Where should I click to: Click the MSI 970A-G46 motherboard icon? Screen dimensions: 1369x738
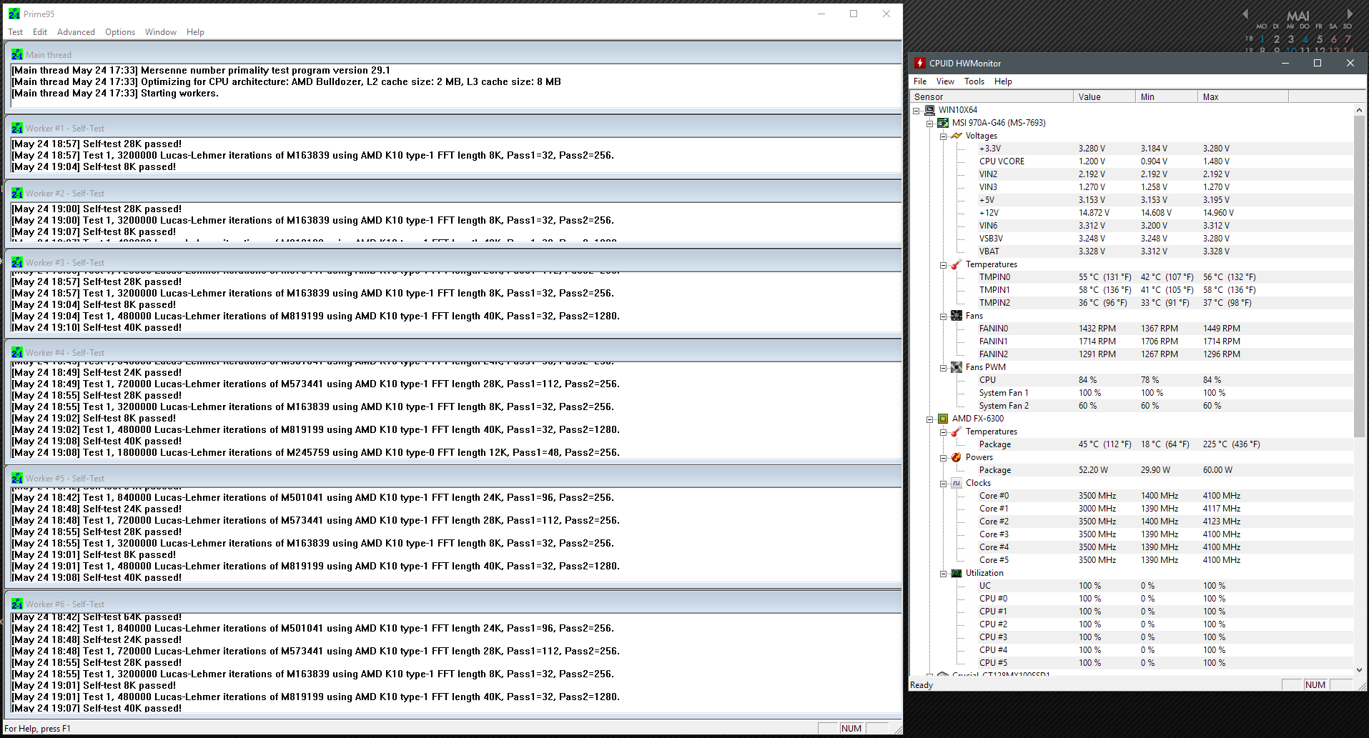click(943, 123)
